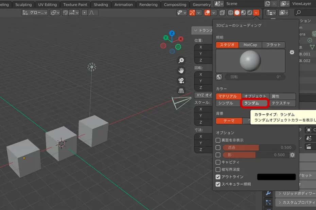The height and width of the screenshot is (210, 316).
Task: Click the hand pan view icon
Action: tap(181, 70)
